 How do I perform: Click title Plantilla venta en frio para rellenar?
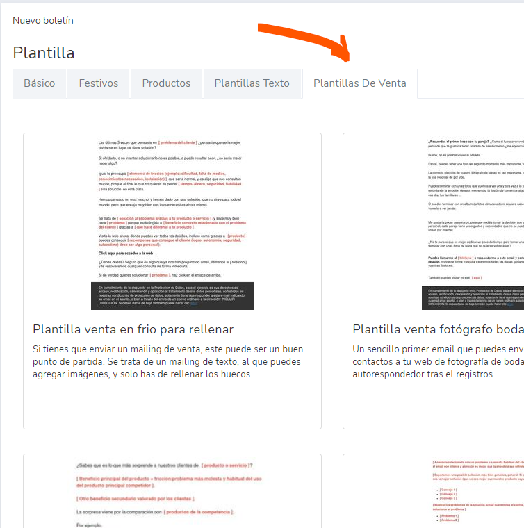[x=133, y=329]
